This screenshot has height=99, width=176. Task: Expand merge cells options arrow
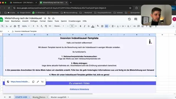click(x=109, y=26)
